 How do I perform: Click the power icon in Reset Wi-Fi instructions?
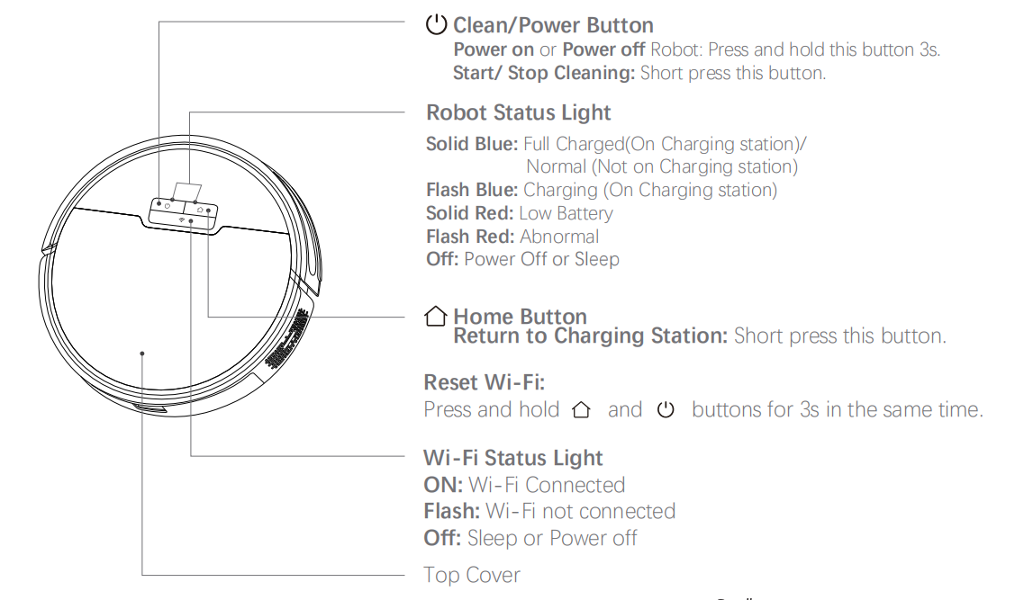(x=666, y=410)
